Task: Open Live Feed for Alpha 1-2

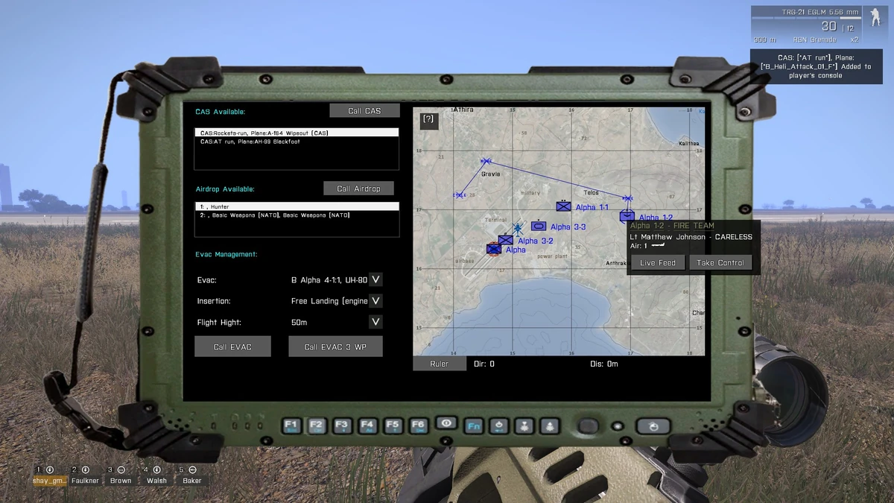Action: pyautogui.click(x=656, y=262)
